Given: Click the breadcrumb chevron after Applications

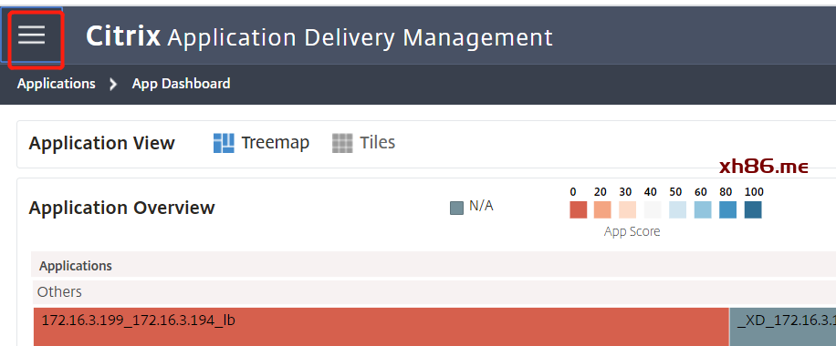Looking at the screenshot, I should [x=113, y=84].
